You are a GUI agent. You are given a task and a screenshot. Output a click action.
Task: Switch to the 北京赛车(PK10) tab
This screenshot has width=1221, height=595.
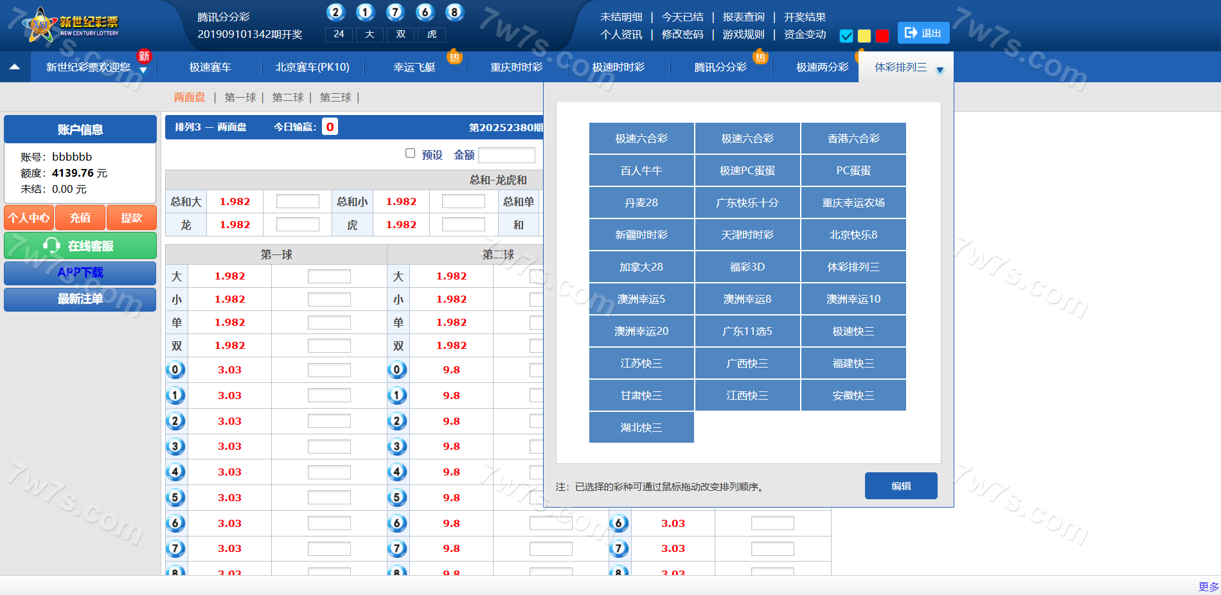point(312,67)
